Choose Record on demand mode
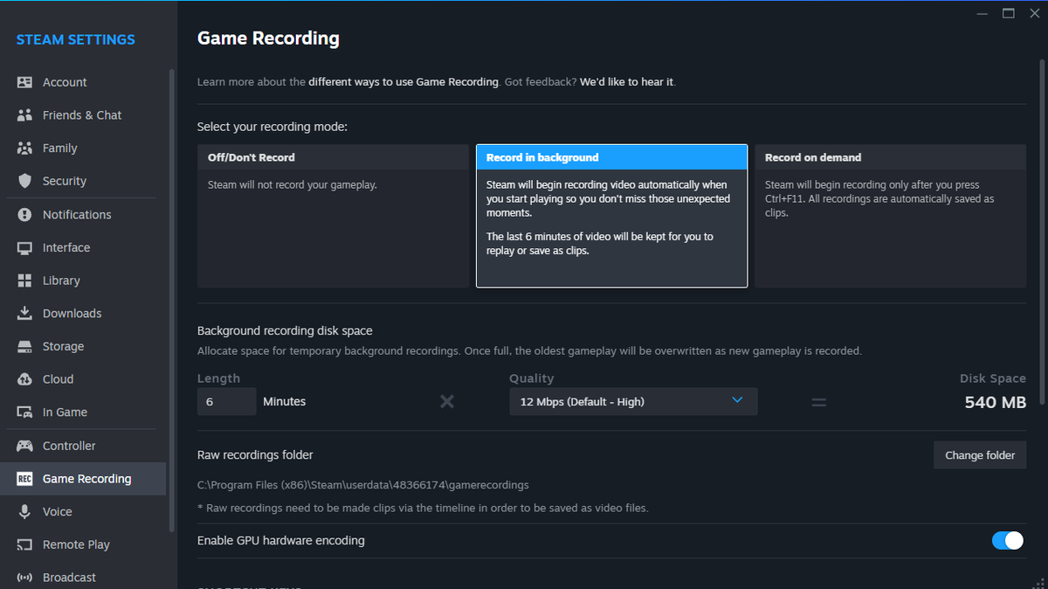1048x589 pixels. tap(890, 216)
